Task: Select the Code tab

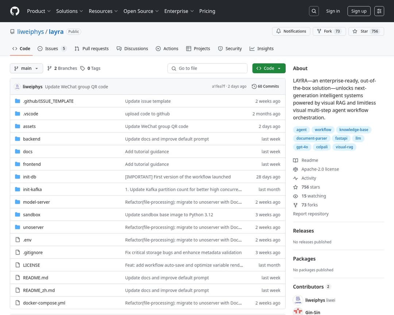Action: [22, 48]
